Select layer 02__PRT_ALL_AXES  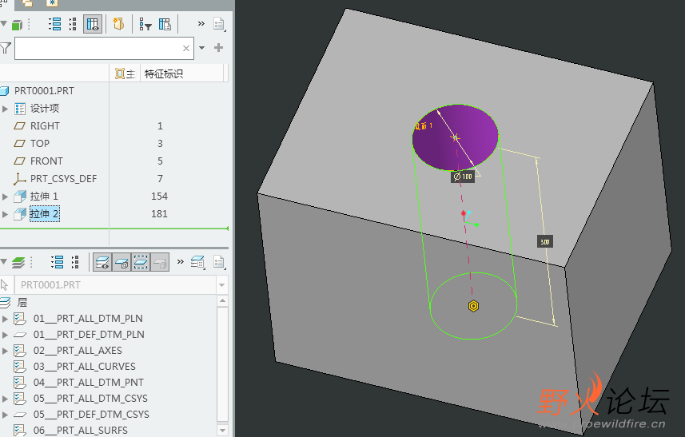78,351
